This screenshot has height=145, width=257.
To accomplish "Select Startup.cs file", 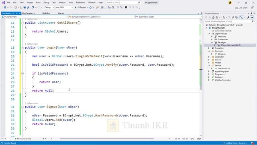I will point(219,77).
